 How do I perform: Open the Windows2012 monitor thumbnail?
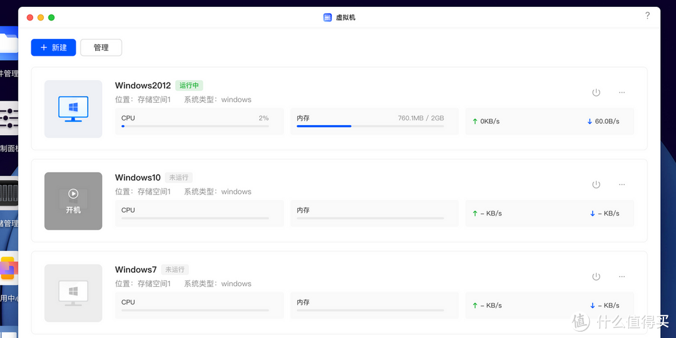pyautogui.click(x=73, y=109)
